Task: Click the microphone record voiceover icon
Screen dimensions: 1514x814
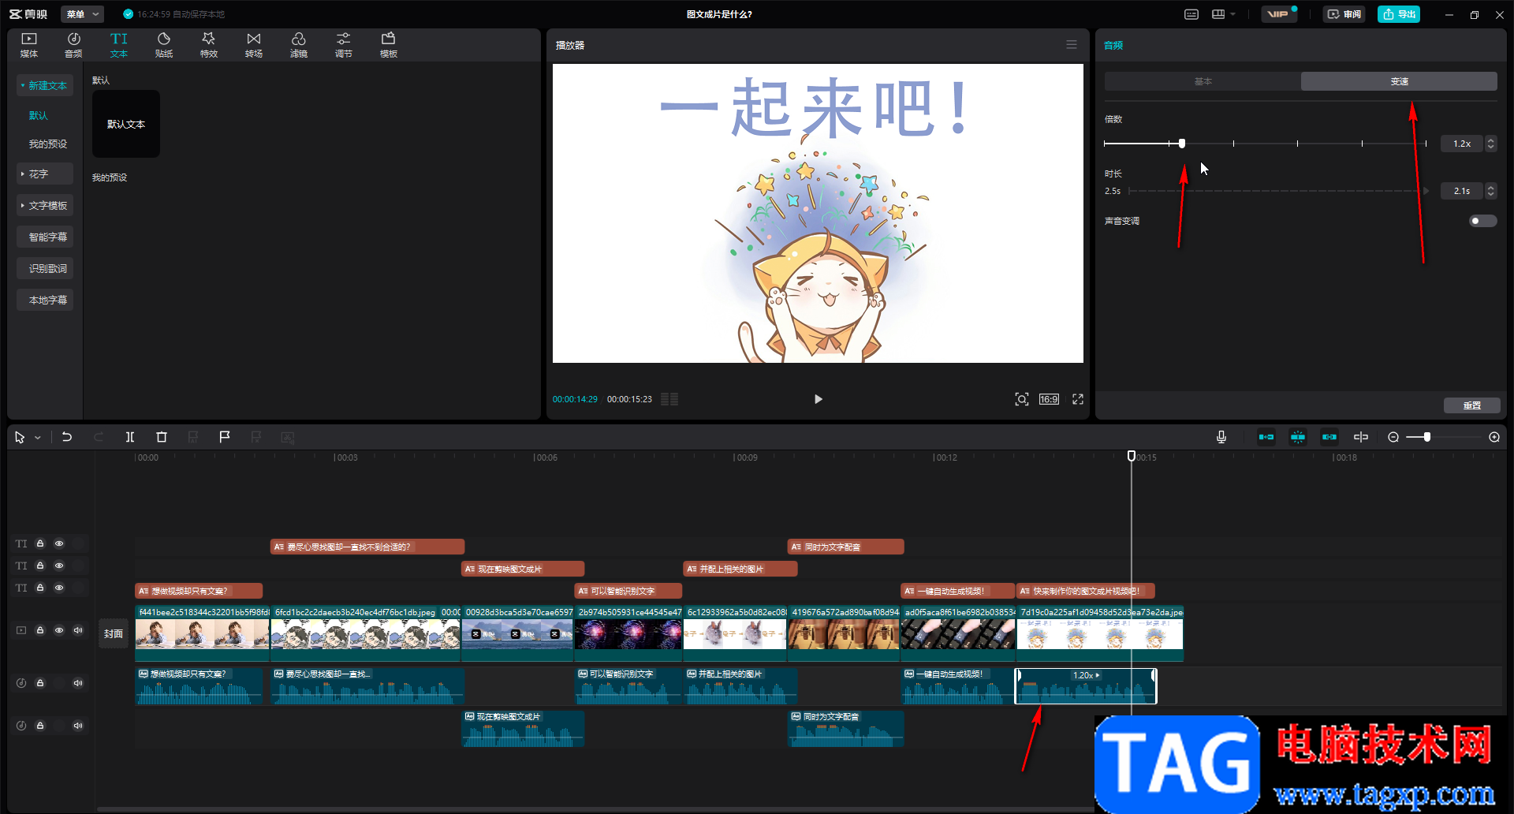Action: (x=1221, y=437)
